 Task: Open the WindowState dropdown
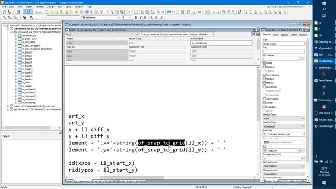303,127
